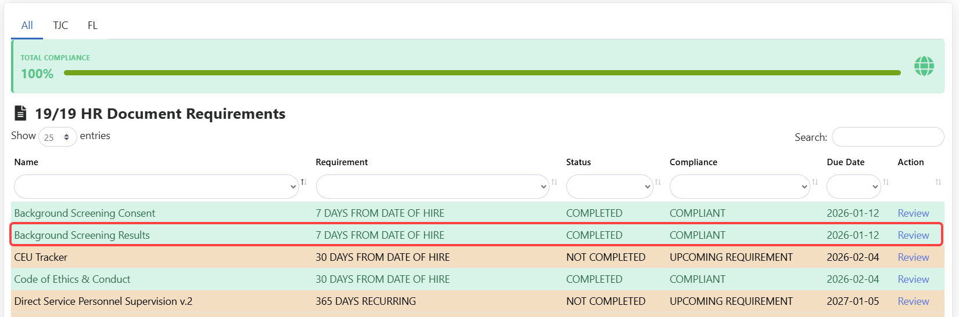This screenshot has height=317, width=959.
Task: Open the Requirement filter dropdown
Action: pos(432,187)
